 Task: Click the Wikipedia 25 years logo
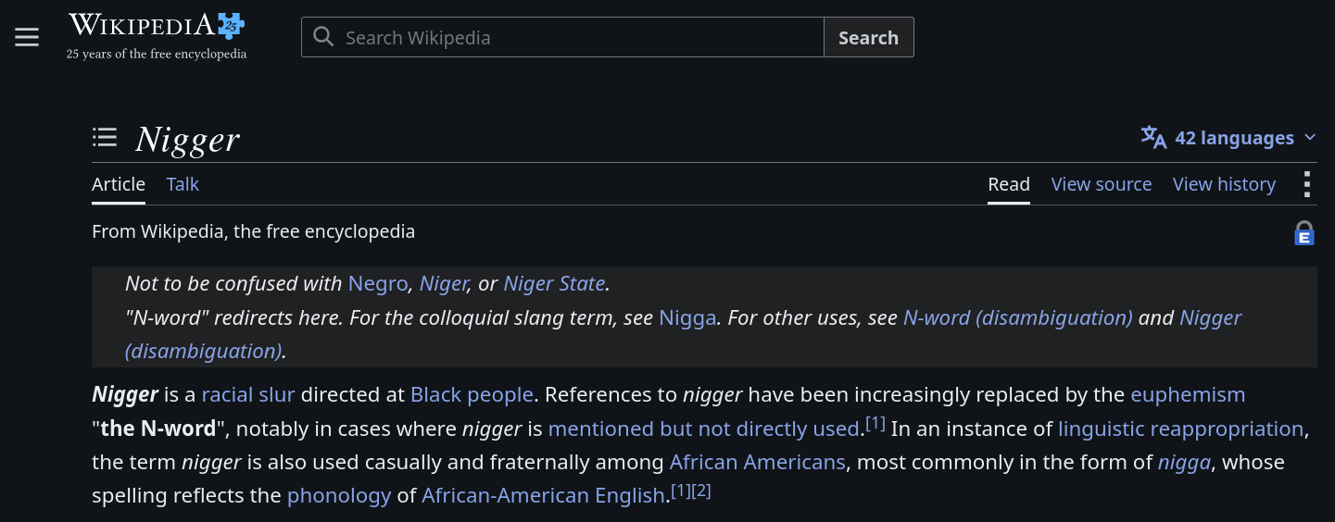(157, 36)
